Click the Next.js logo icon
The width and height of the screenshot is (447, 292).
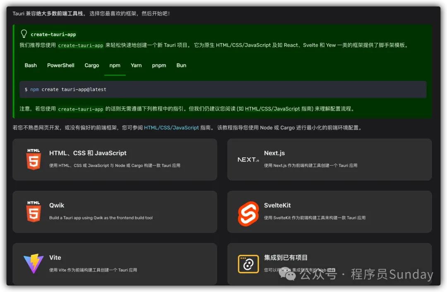point(248,159)
